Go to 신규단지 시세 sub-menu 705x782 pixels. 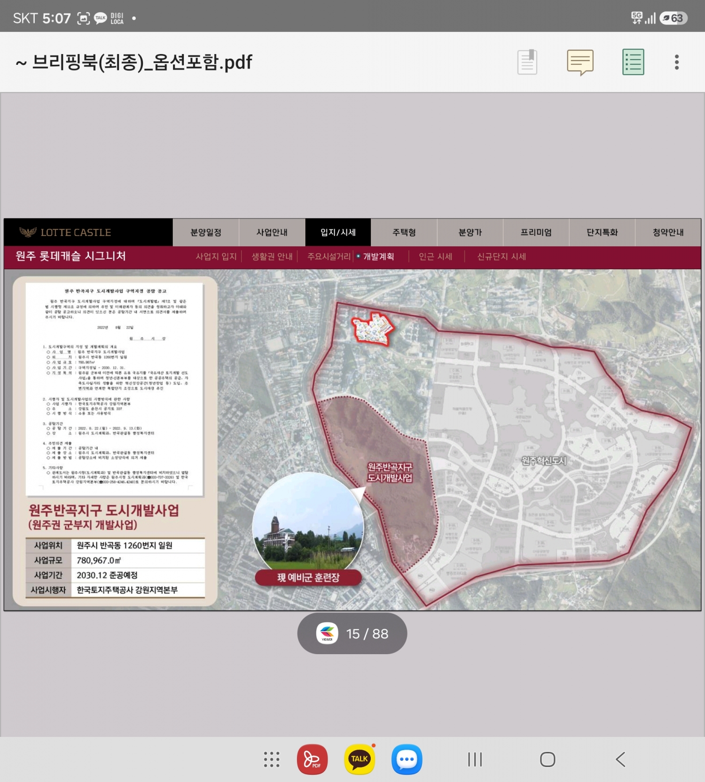coord(501,257)
